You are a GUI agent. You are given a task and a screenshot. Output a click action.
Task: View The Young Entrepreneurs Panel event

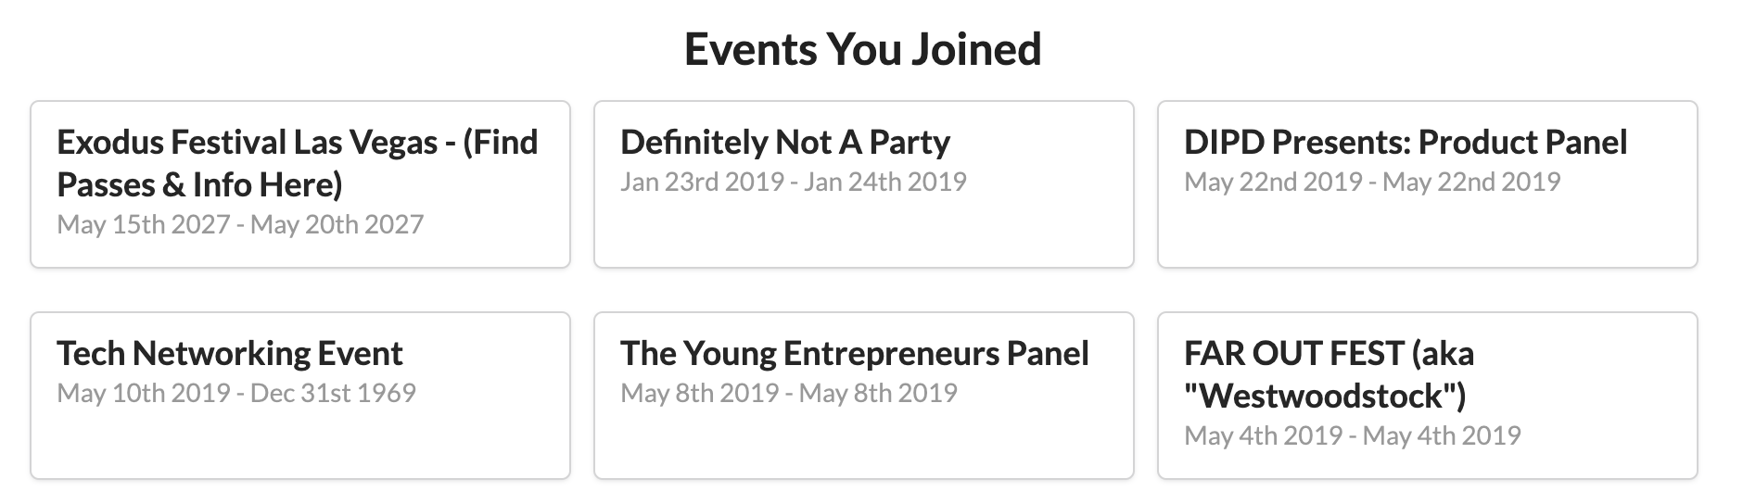(x=854, y=354)
